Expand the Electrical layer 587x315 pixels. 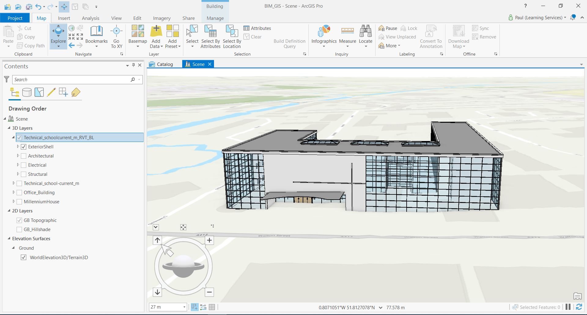pyautogui.click(x=17, y=165)
